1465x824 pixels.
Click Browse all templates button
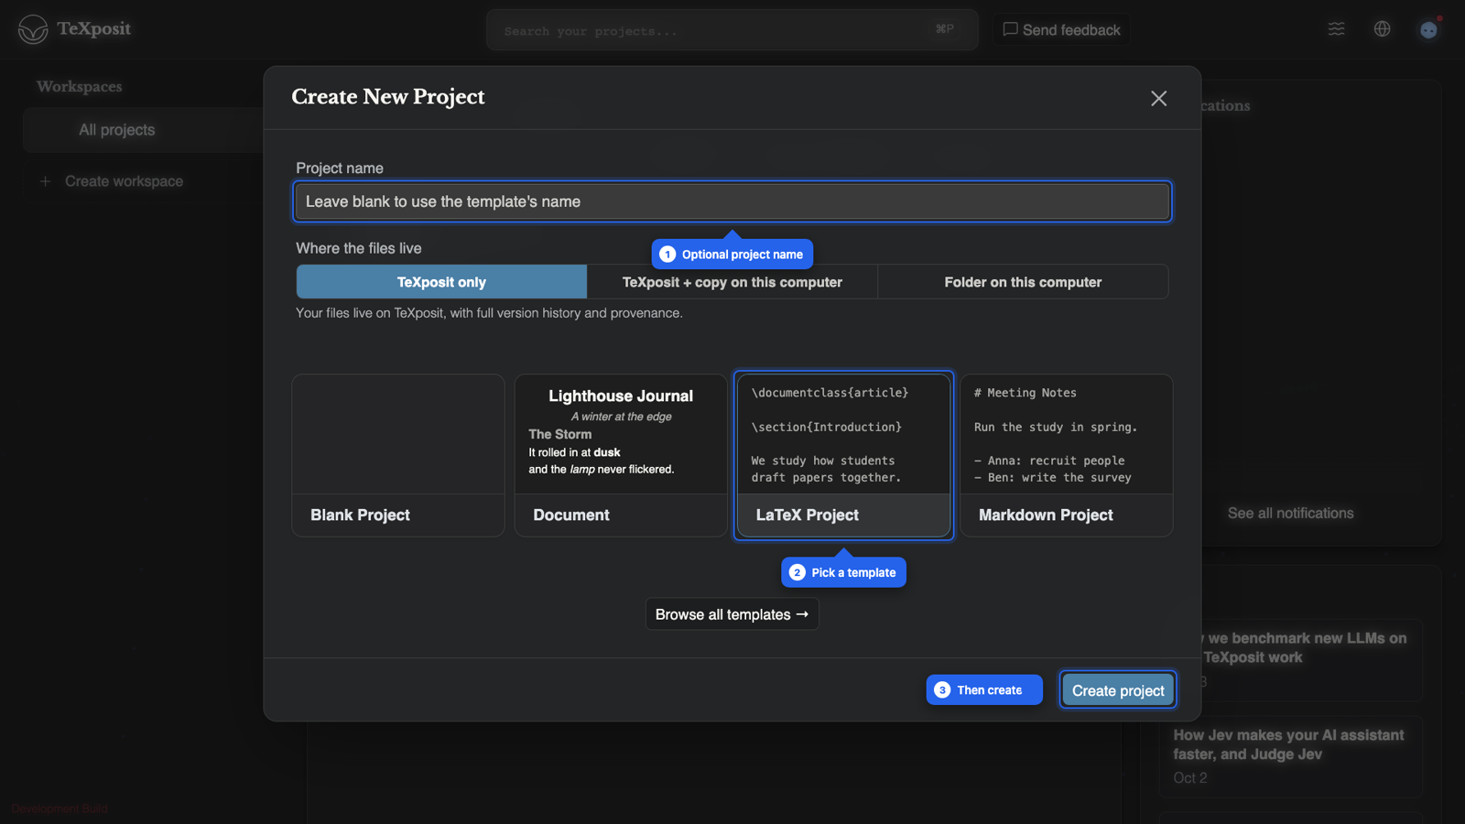coord(732,614)
